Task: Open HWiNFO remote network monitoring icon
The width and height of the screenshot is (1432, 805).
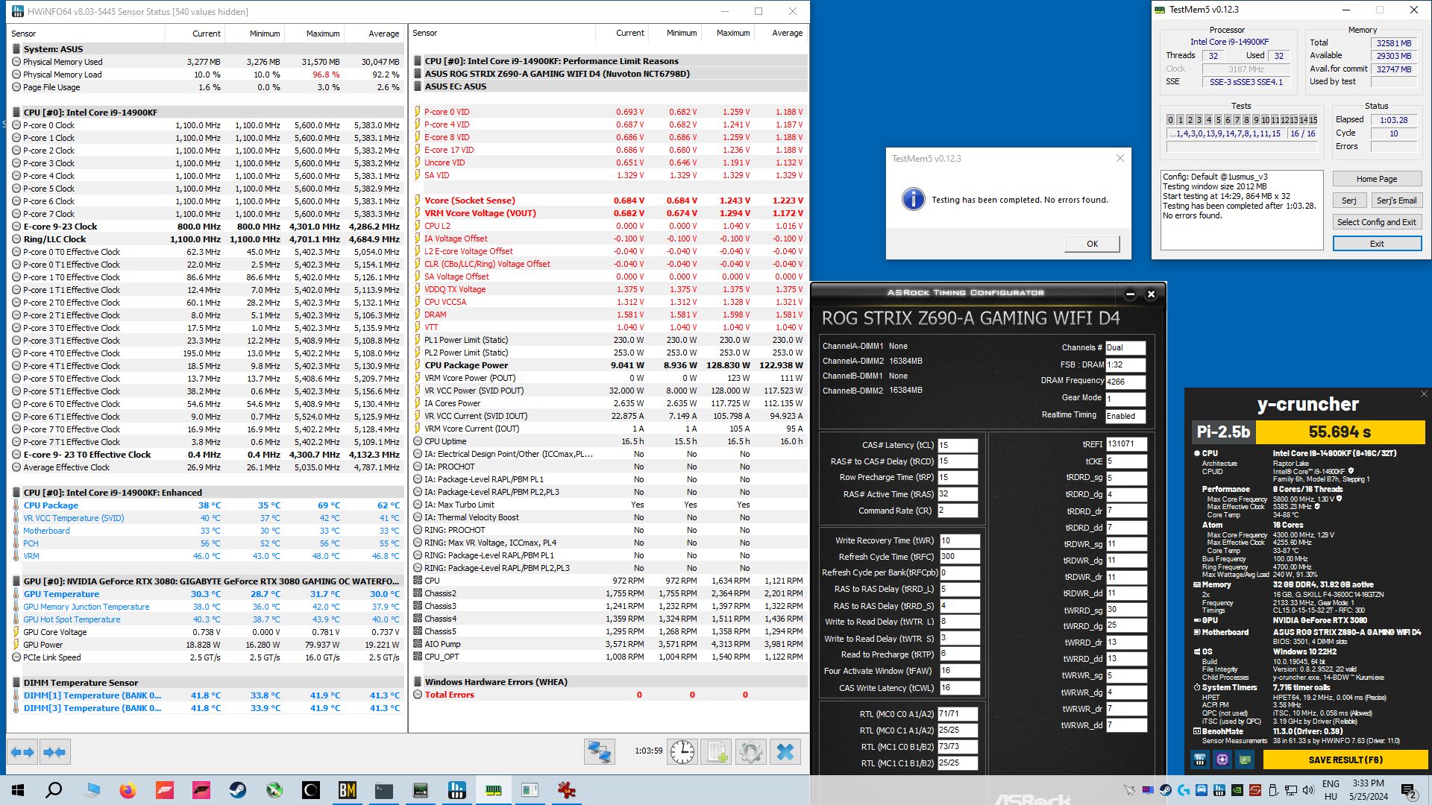Action: point(599,752)
